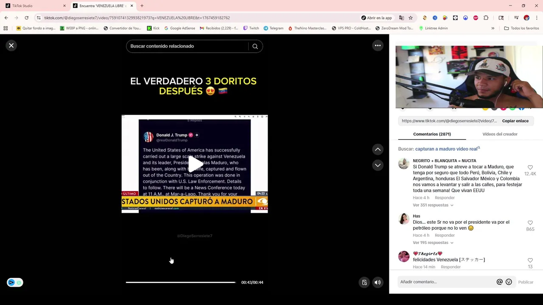This screenshot has height=305, width=543.
Task: Open the Recibidos Gmail bookmark
Action: click(218, 28)
